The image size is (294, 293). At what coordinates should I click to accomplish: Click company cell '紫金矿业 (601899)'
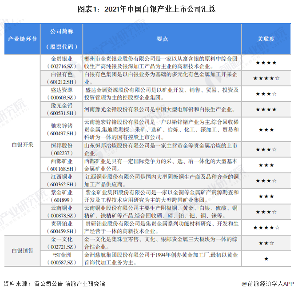tap(61, 196)
